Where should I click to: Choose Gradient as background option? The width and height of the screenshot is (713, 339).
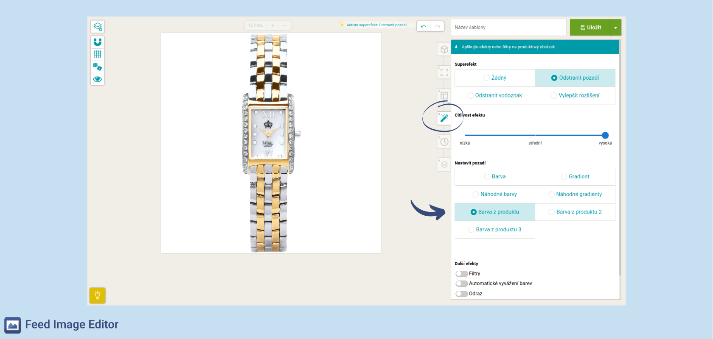[x=575, y=177]
